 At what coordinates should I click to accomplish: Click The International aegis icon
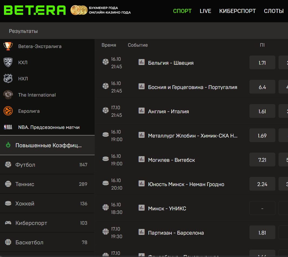[x=8, y=95]
